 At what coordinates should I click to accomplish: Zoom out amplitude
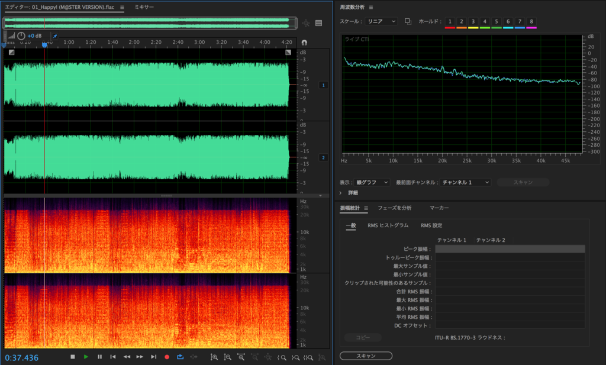(x=228, y=357)
